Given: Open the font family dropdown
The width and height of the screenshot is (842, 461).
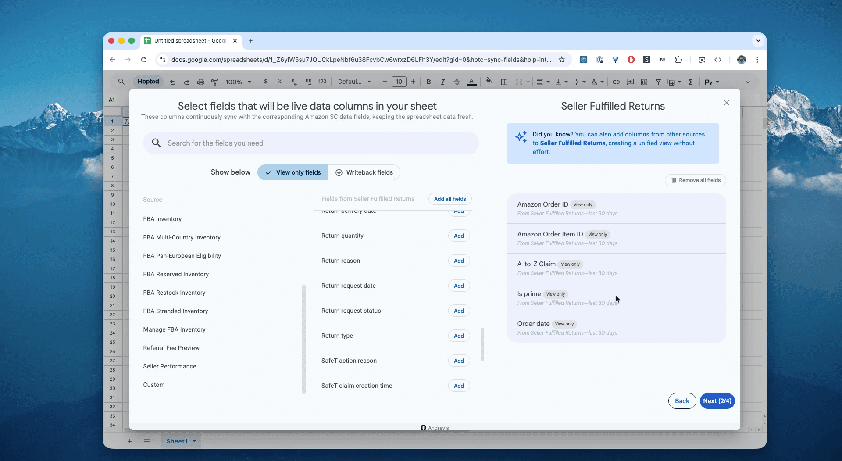Looking at the screenshot, I should [354, 82].
